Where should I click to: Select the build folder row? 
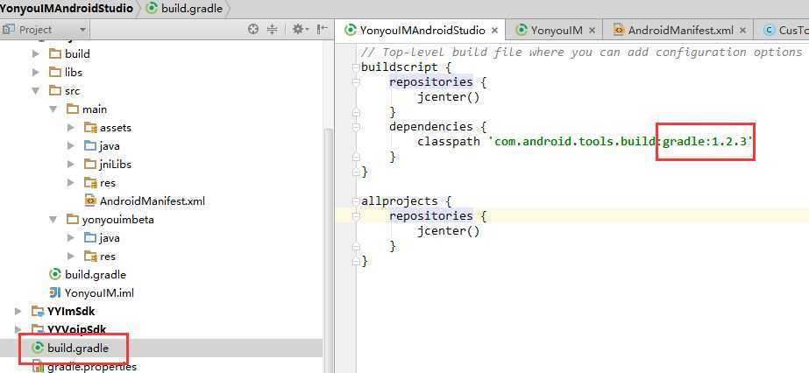(x=161, y=53)
